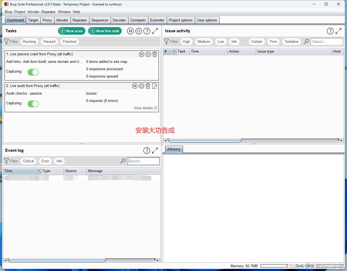Click the Message column header
Image resolution: width=347 pixels, height=271 pixels.
(124, 171)
